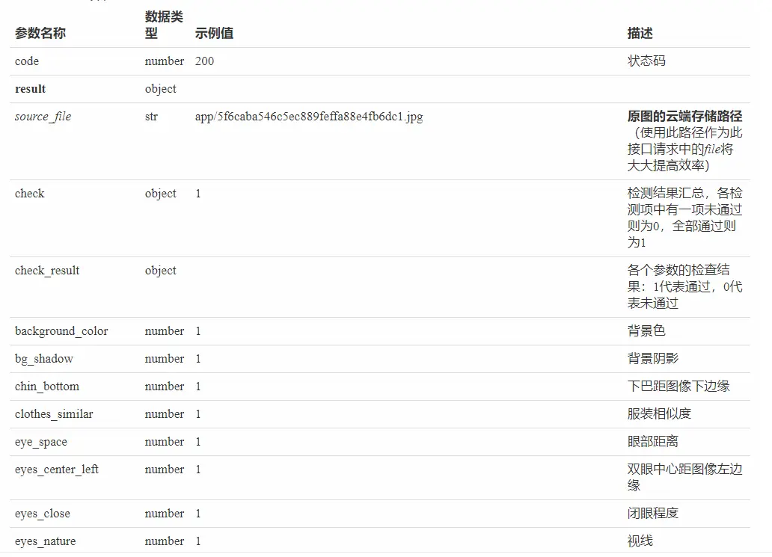Click number type in eye_space row
The height and width of the screenshot is (557, 772).
click(x=165, y=442)
